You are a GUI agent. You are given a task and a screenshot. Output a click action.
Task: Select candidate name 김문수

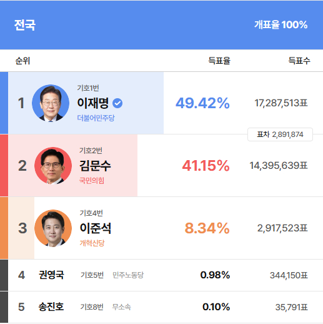click(95, 166)
